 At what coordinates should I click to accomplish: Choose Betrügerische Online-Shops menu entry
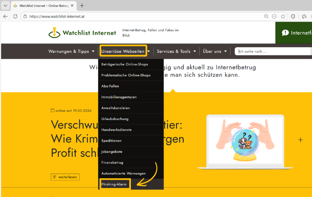(124, 64)
